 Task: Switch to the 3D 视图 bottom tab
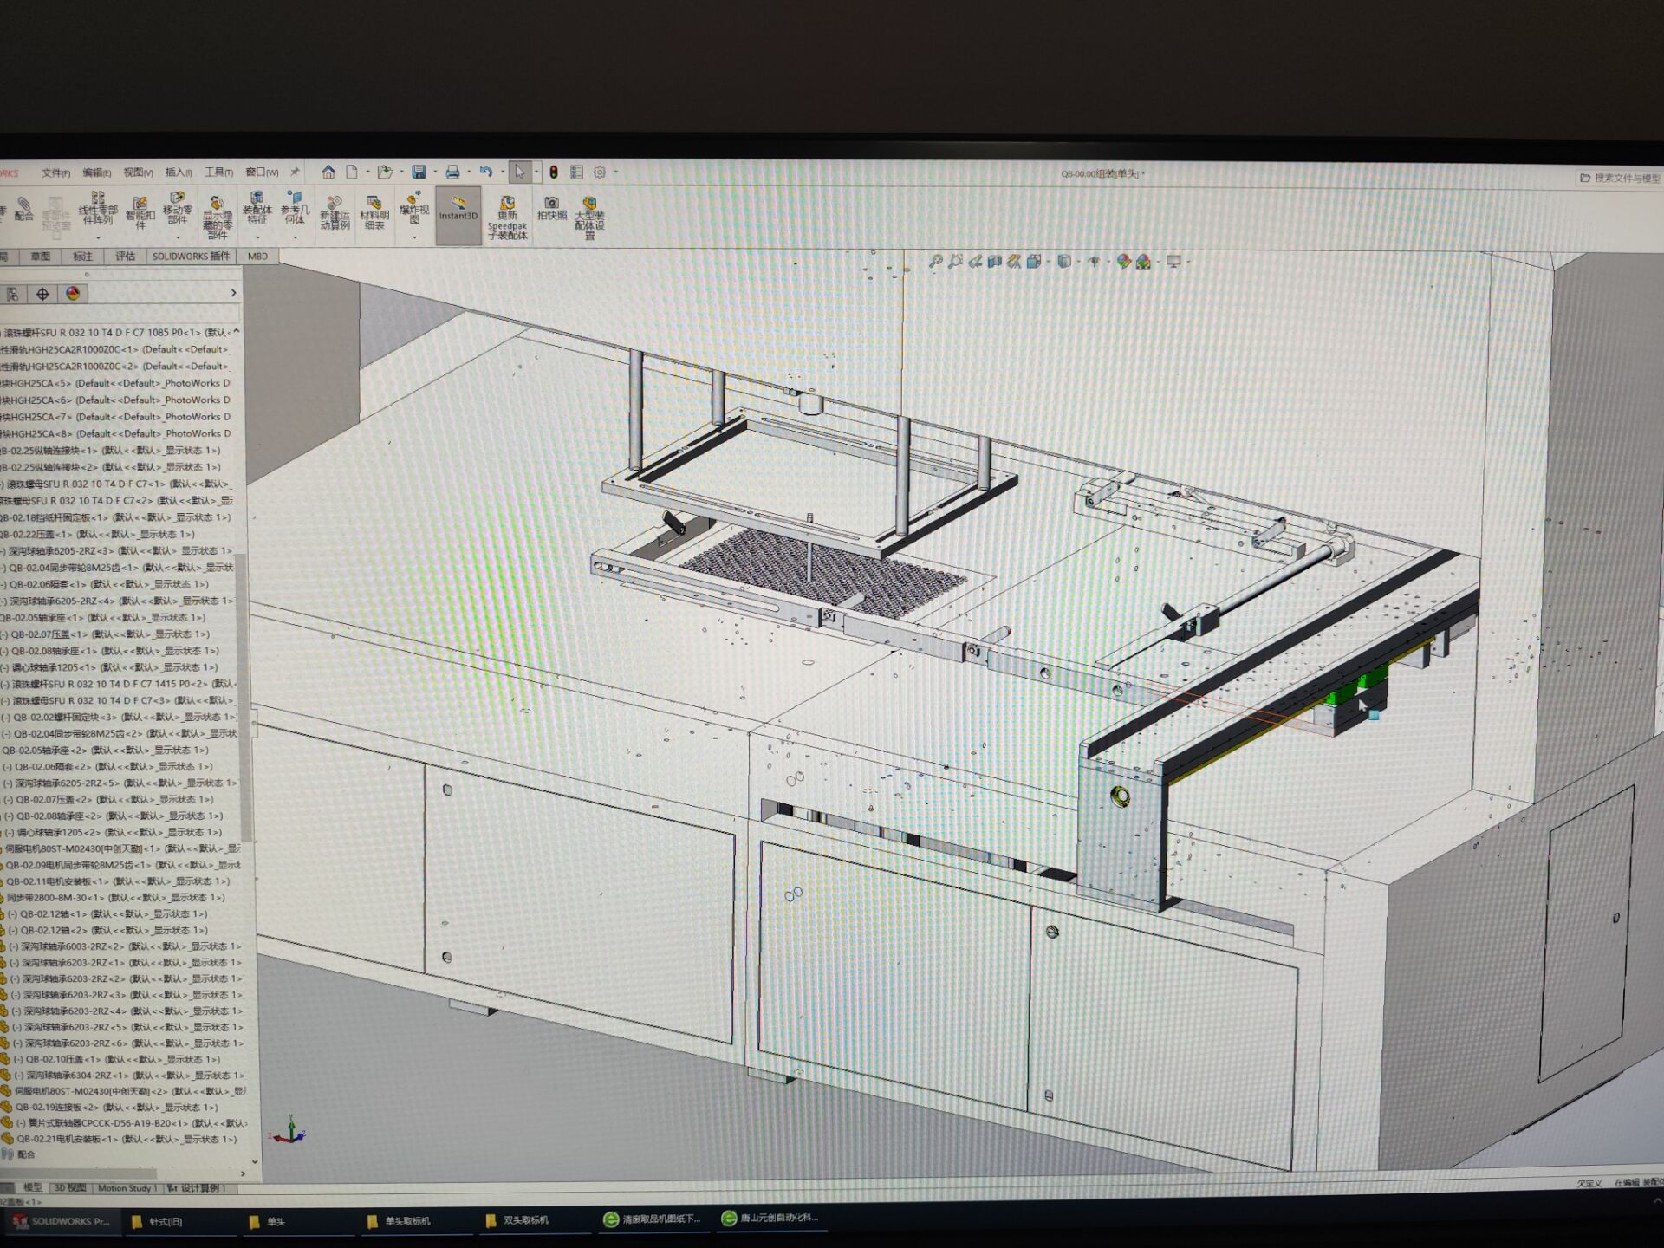tap(70, 1188)
